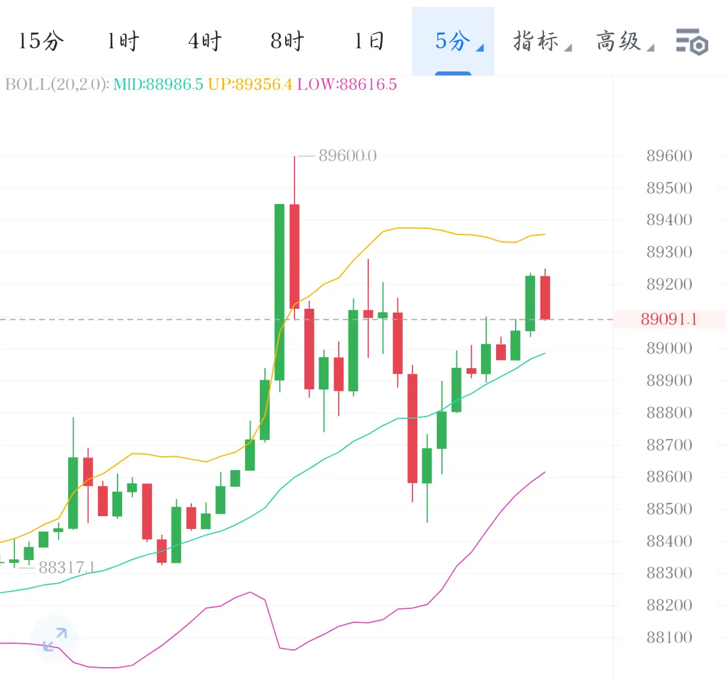Image resolution: width=726 pixels, height=681 pixels.
Task: Click the long red candle dropping to 88580
Action: coord(413,428)
